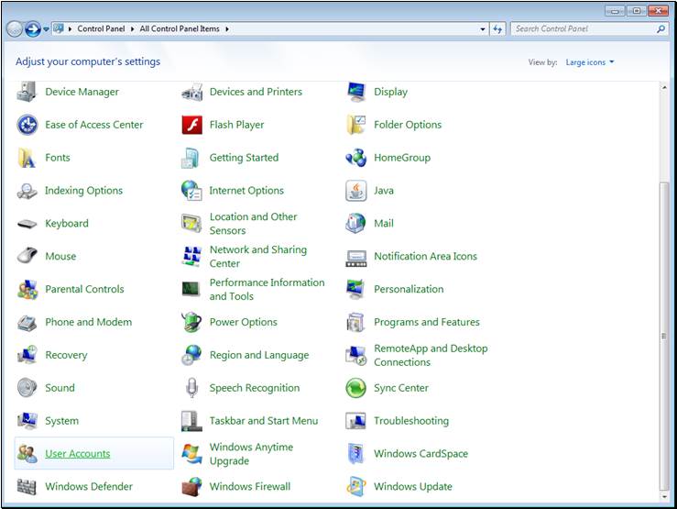Viewport: 677px width, 509px height.
Task: Open Ease of Access Center icon
Action: click(x=27, y=125)
